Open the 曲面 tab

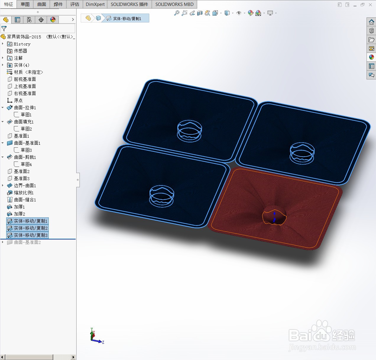coord(42,4)
